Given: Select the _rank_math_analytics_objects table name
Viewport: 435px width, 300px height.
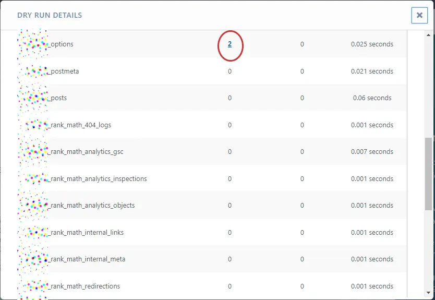Looking at the screenshot, I should 91,206.
